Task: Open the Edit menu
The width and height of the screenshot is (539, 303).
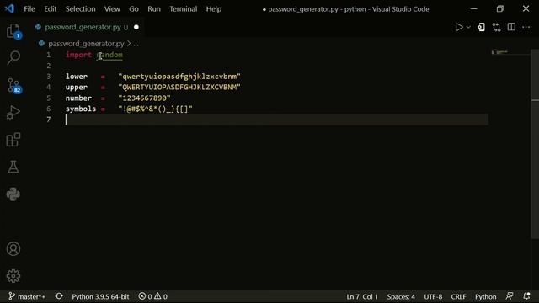Action: [51, 9]
